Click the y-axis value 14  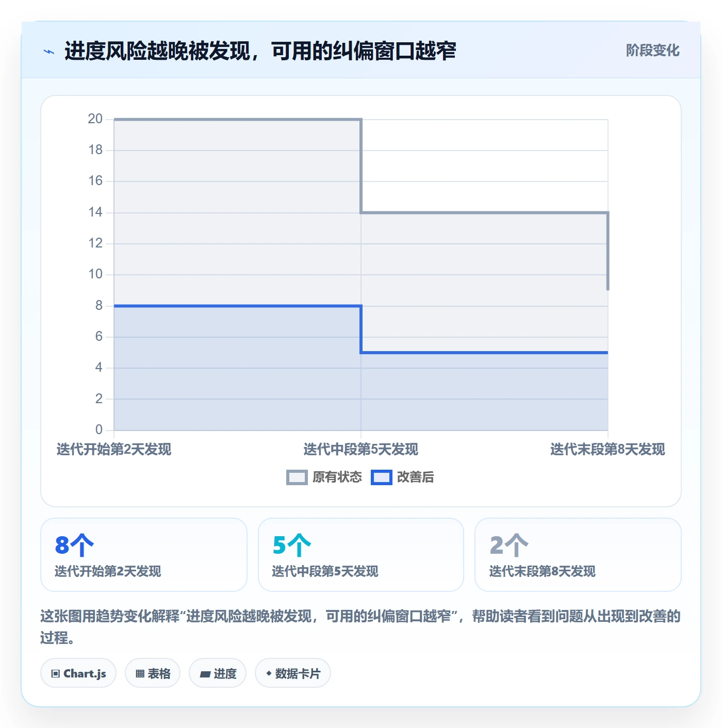coord(95,212)
